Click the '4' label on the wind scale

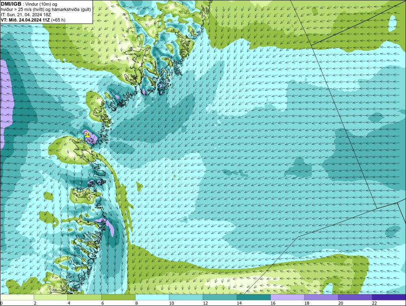[x=69, y=304]
